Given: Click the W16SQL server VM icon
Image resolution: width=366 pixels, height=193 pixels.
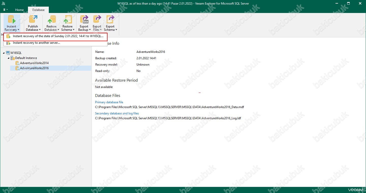Looking at the screenshot, I should (8, 53).
